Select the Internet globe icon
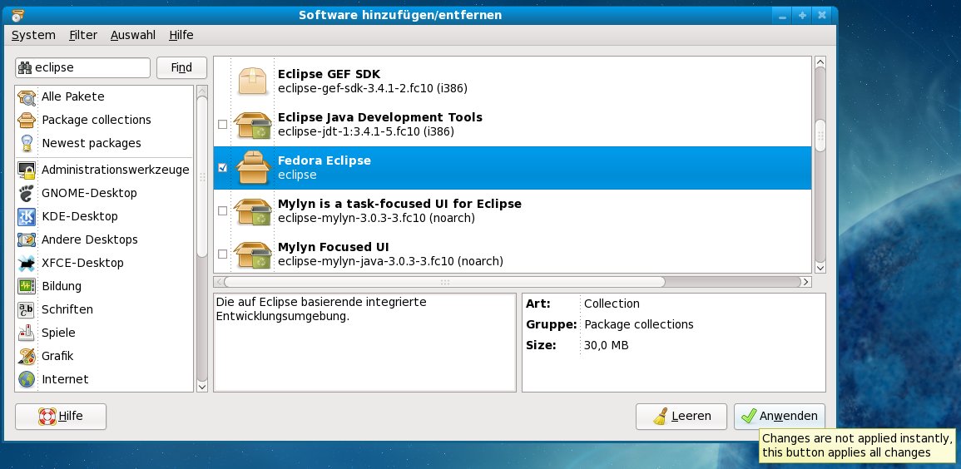 coord(27,379)
